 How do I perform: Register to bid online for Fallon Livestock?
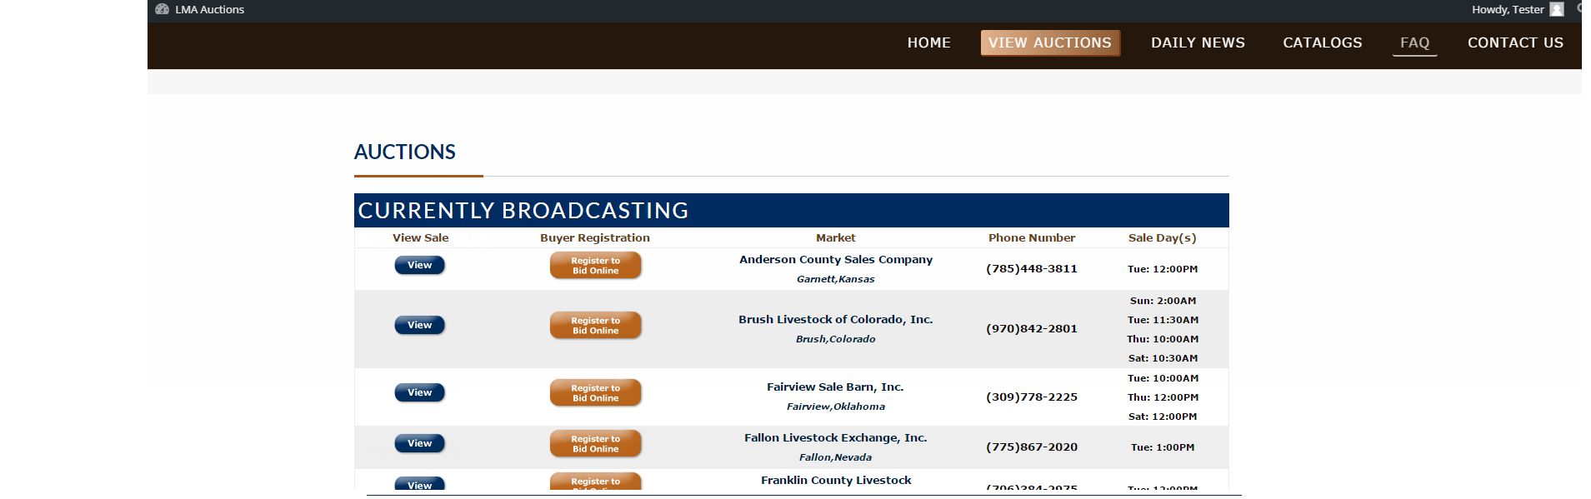pyautogui.click(x=595, y=444)
